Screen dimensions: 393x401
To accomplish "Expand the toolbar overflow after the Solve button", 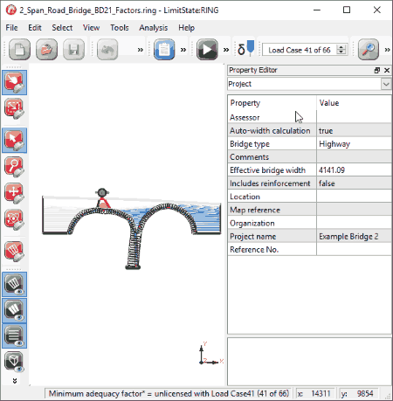I will (226, 50).
